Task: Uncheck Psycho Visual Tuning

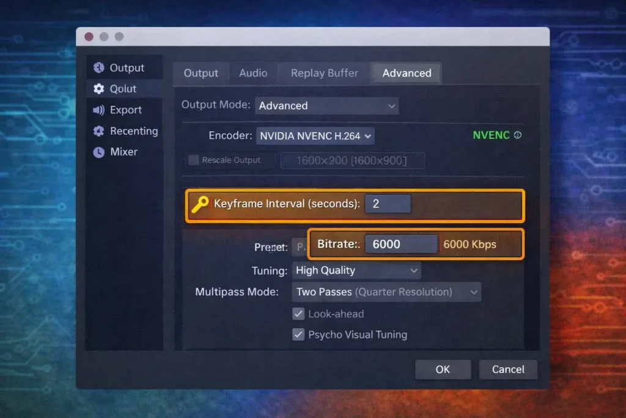Action: point(298,334)
